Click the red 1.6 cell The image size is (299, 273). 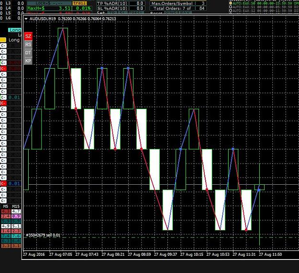6,231
